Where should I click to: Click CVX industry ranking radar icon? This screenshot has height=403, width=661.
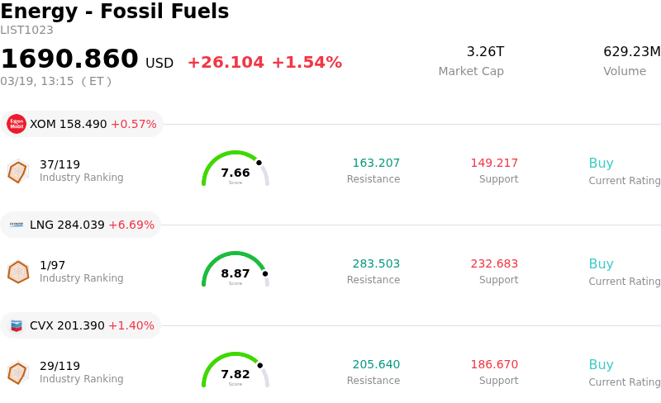[17, 372]
